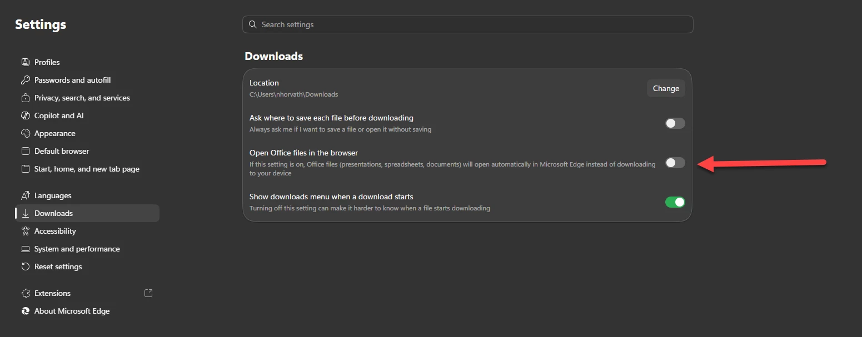862x337 pixels.
Task: Click the Change button for download location
Action: click(666, 88)
